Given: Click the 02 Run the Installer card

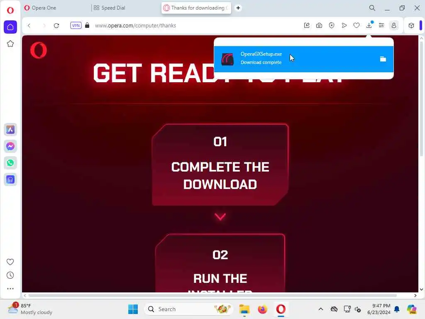Looking at the screenshot, I should tap(220, 263).
